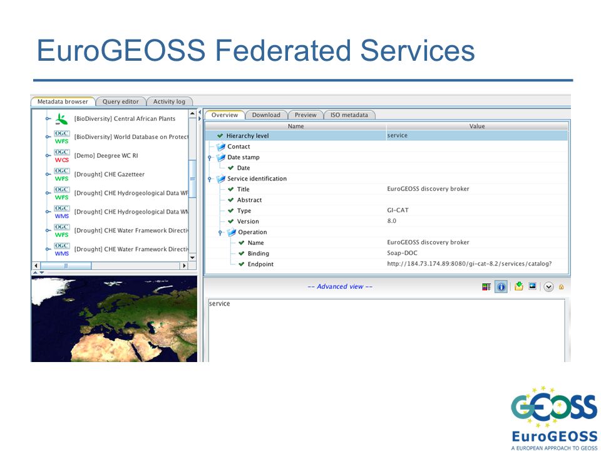Click the version value '8.0'

(392, 221)
